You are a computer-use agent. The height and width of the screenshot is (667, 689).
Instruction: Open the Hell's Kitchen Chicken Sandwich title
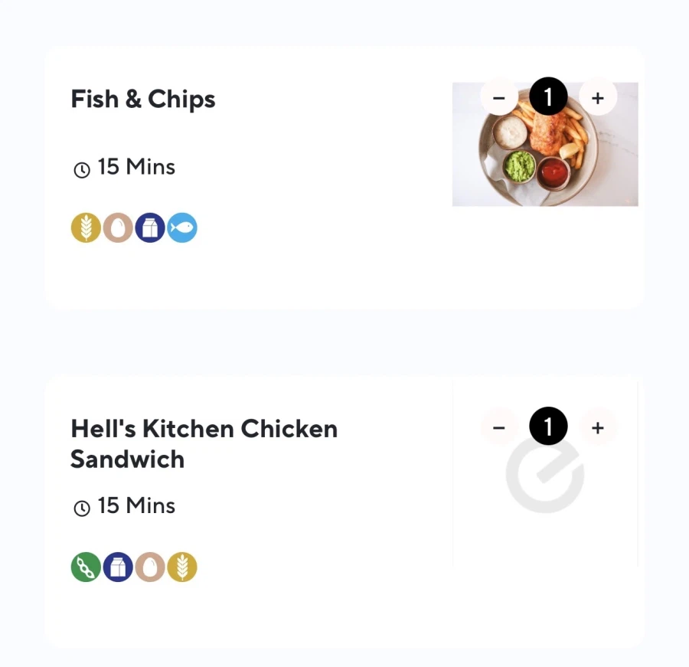click(204, 444)
